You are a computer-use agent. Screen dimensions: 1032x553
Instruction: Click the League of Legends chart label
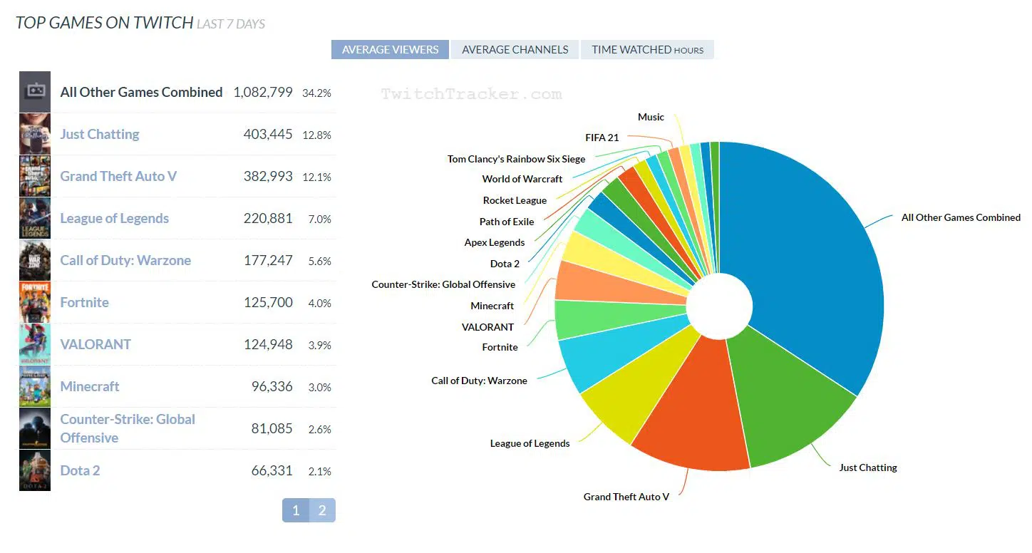tap(530, 443)
